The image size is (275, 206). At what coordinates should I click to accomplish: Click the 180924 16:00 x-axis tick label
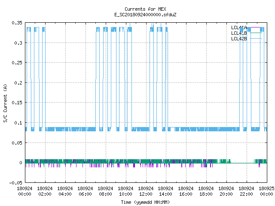coord(186,191)
